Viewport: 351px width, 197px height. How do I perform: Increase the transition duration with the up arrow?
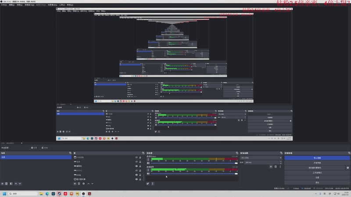coord(281,162)
